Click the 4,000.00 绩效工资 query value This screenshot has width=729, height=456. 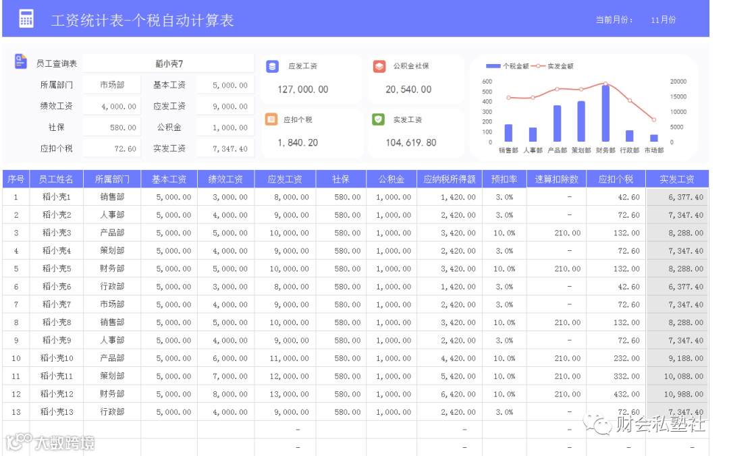tap(112, 107)
